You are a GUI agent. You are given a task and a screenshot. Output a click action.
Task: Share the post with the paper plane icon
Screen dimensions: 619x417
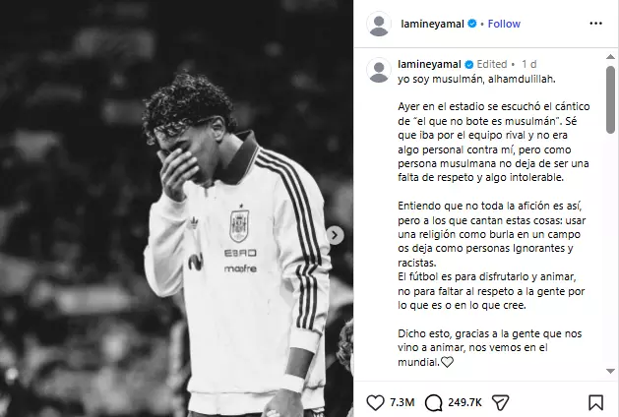pyautogui.click(x=500, y=403)
